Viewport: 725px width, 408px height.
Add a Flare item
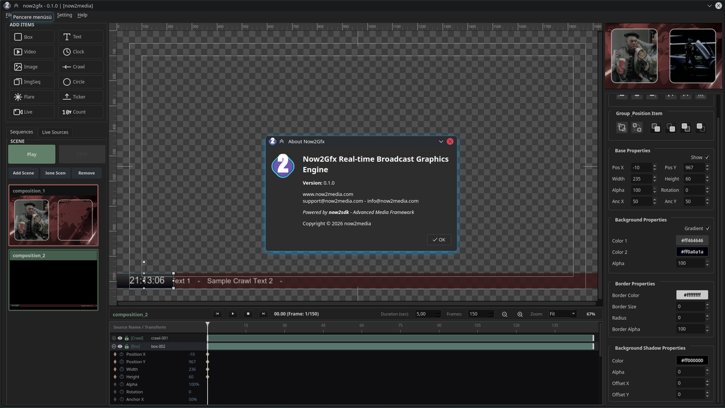pos(31,97)
